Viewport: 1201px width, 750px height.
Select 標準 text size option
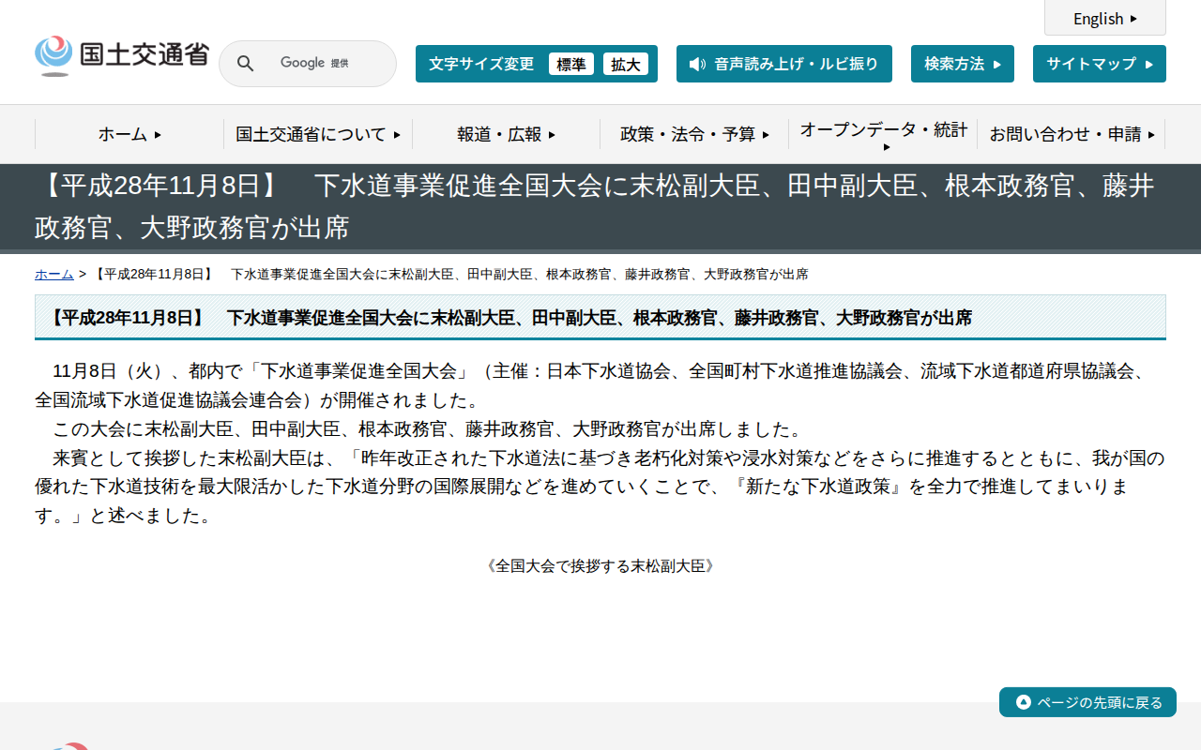(570, 64)
